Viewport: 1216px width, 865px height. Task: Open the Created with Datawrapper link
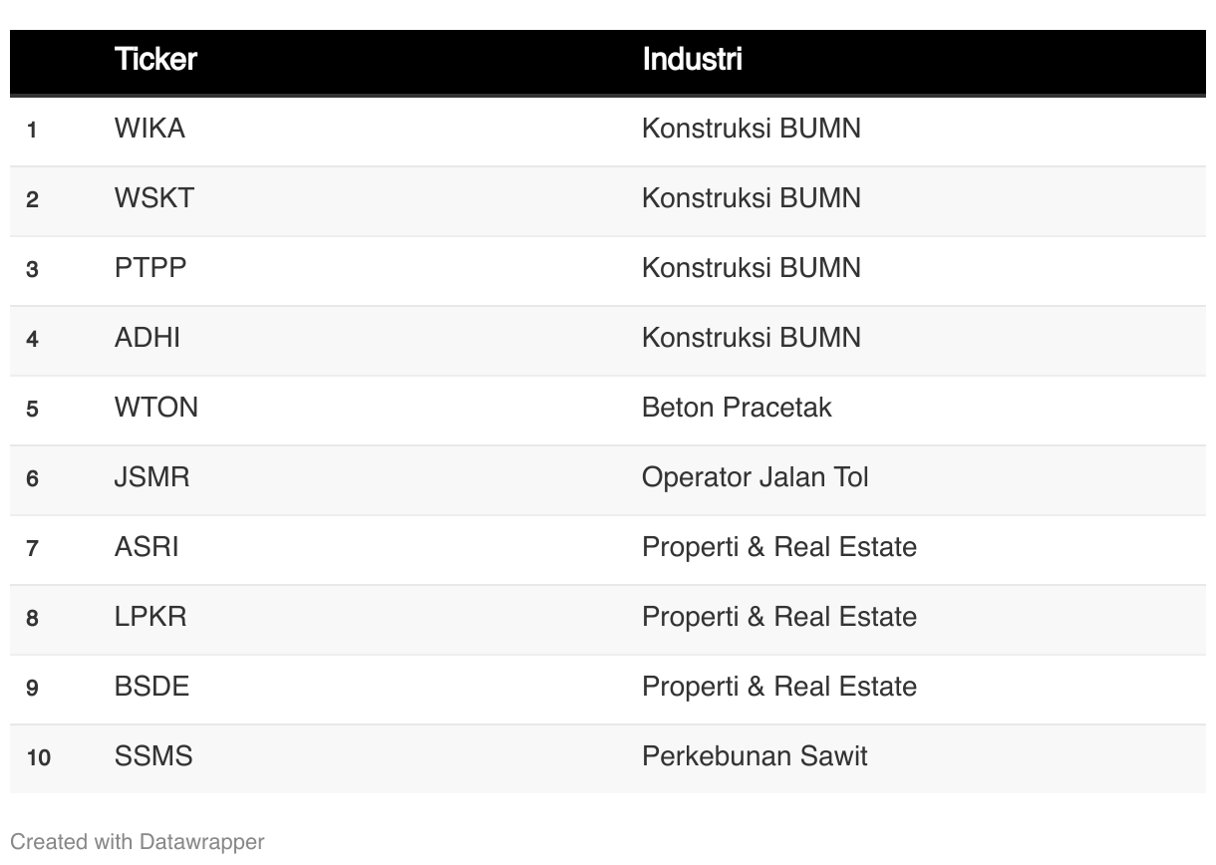pyautogui.click(x=138, y=842)
